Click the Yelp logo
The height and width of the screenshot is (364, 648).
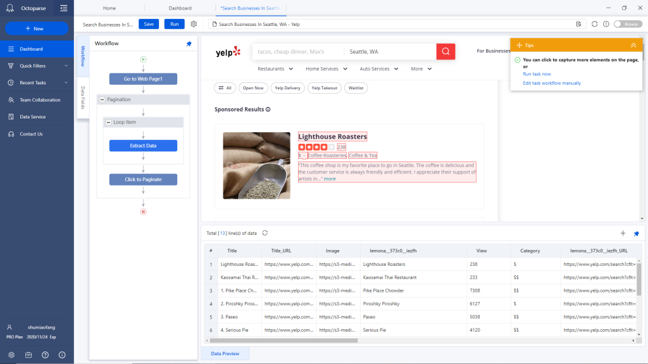coord(228,52)
